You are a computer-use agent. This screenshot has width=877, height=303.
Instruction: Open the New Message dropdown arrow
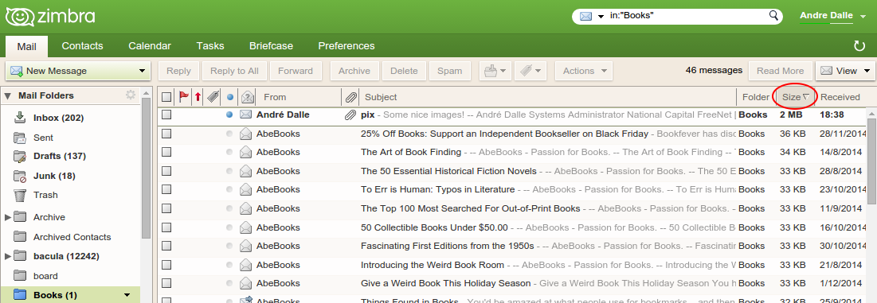coord(142,71)
